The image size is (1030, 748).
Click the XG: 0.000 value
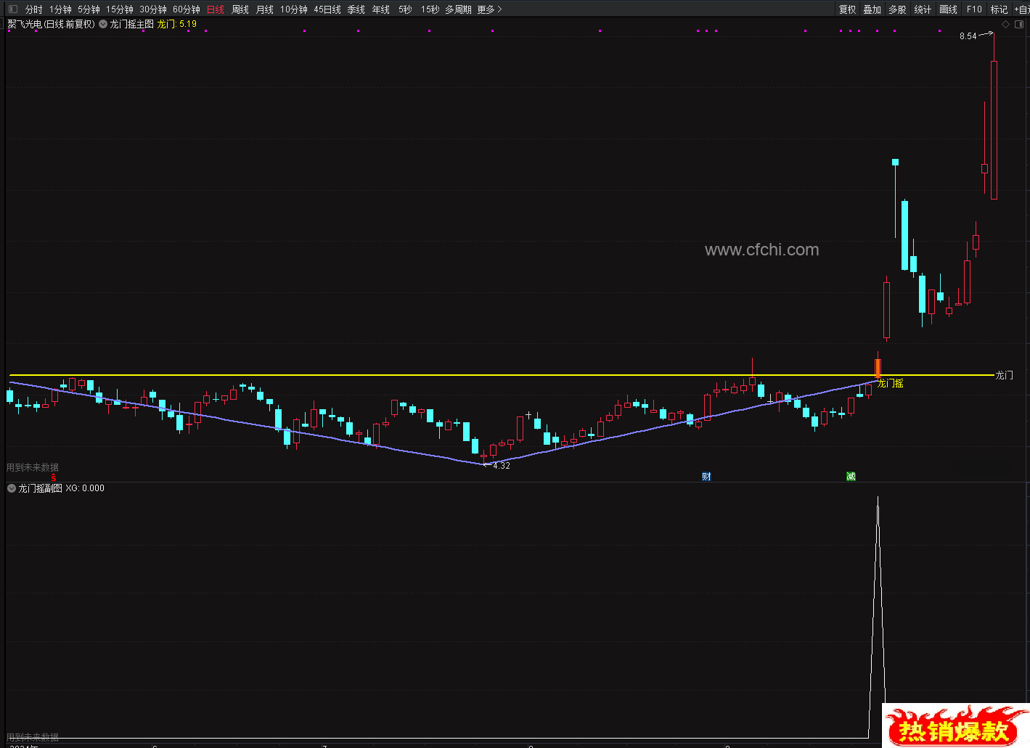click(85, 488)
